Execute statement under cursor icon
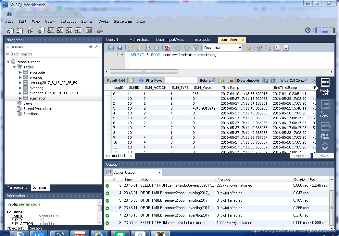Screen dimensions: 339x236 [139, 48]
